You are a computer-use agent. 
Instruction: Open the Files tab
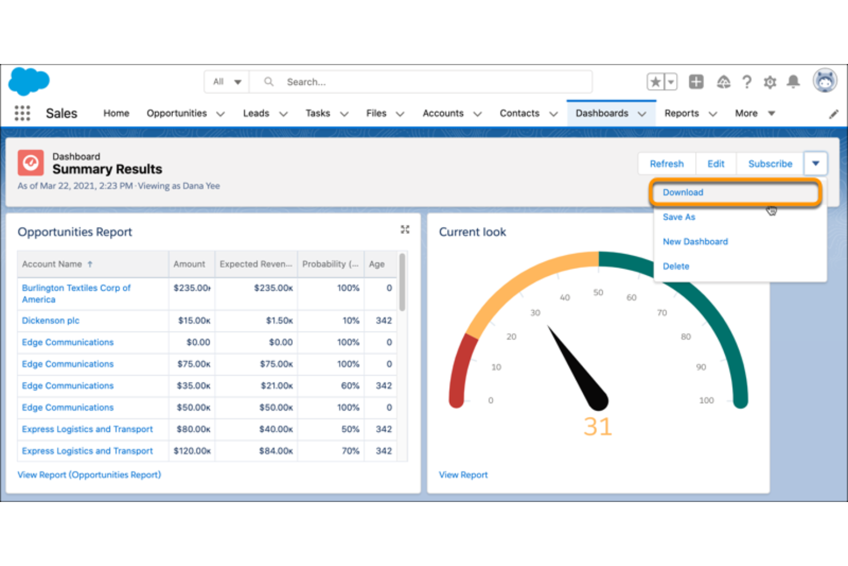(x=376, y=113)
